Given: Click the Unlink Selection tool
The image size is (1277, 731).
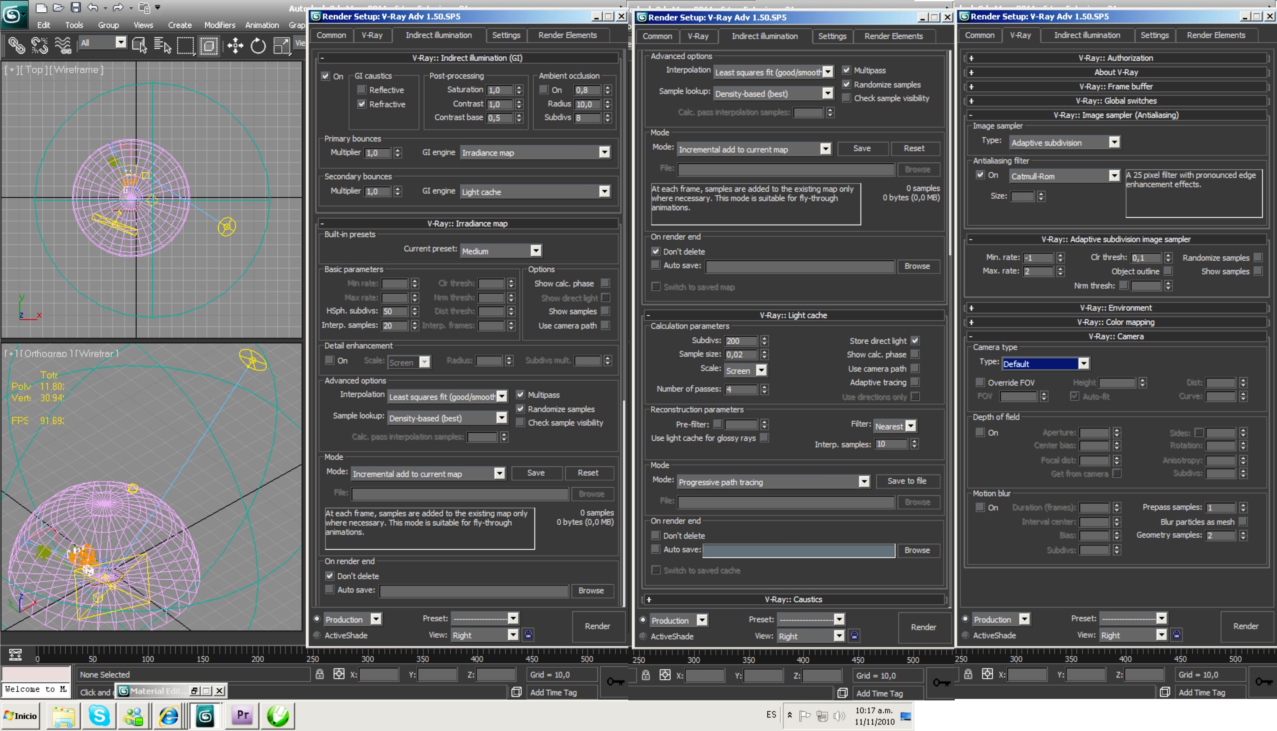Looking at the screenshot, I should (39, 46).
